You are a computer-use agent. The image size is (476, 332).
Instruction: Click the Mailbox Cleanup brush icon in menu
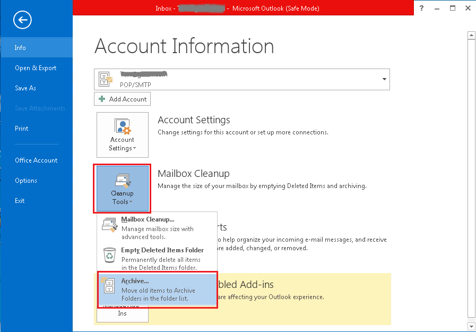110,225
